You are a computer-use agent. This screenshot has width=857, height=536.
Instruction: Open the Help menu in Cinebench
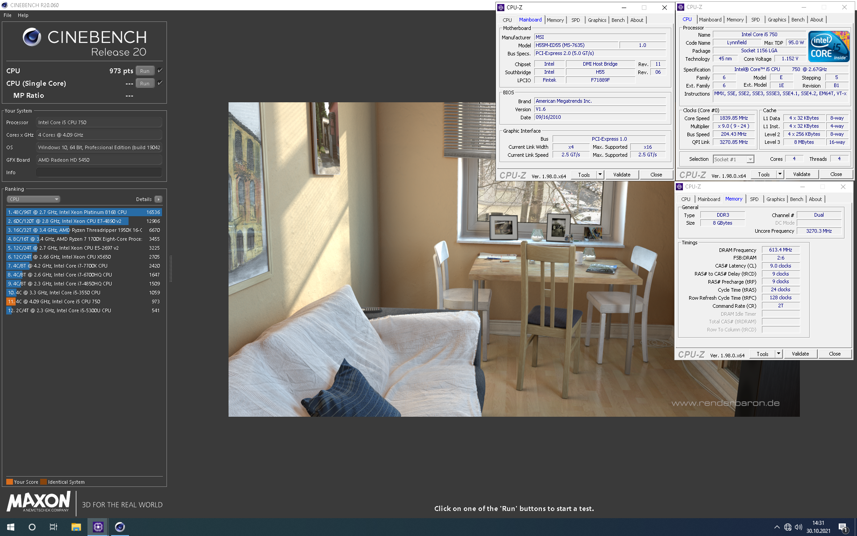click(x=23, y=15)
